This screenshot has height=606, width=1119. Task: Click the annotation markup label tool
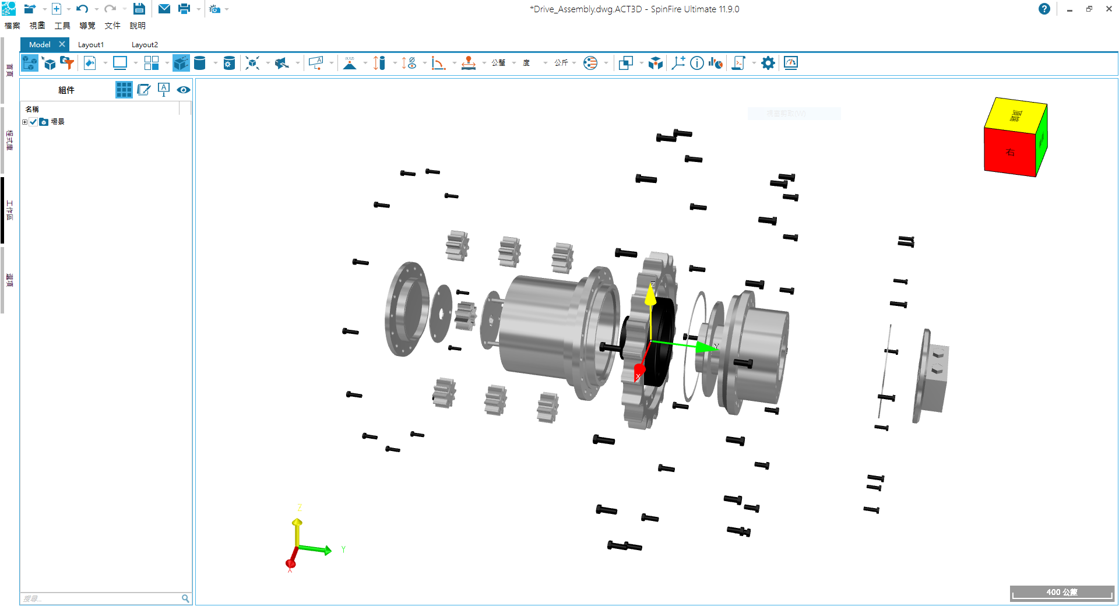[316, 63]
